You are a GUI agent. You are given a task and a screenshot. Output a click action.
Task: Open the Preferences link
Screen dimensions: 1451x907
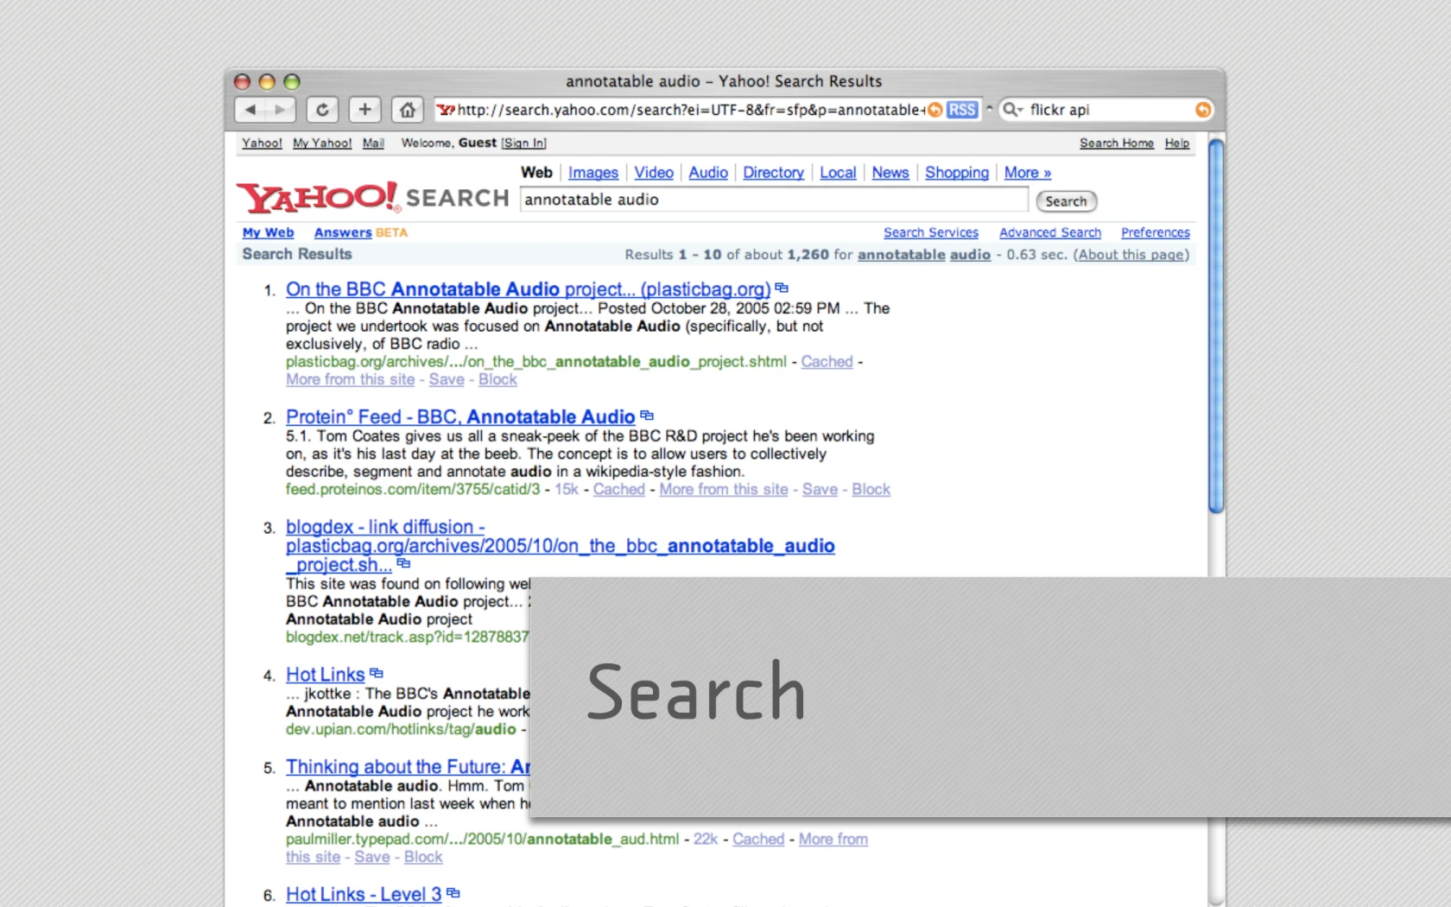click(1156, 233)
